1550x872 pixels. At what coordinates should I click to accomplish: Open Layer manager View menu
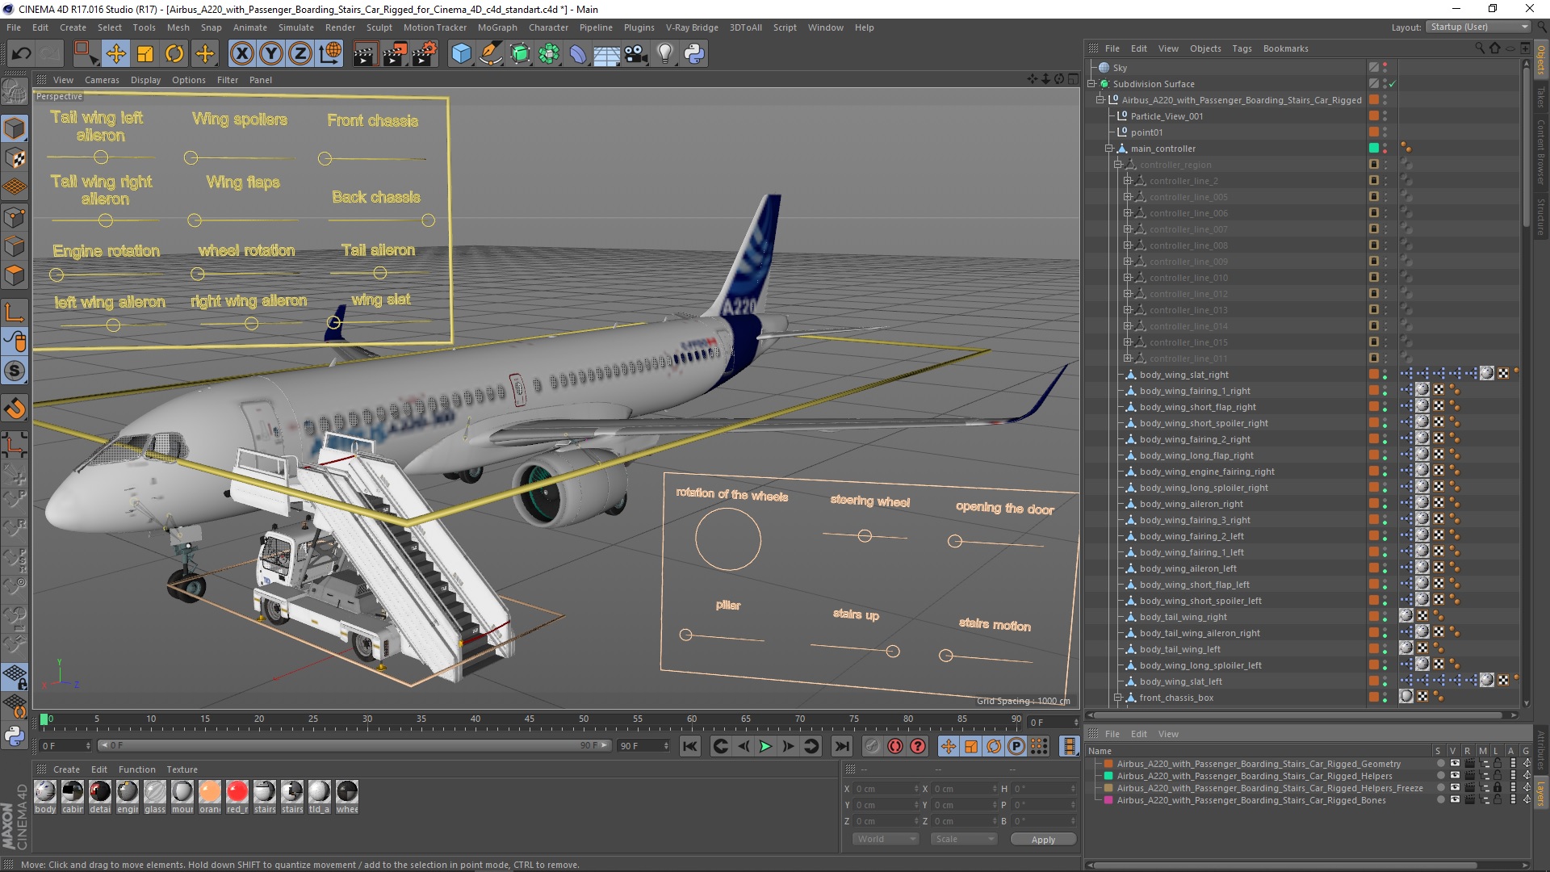(1168, 734)
